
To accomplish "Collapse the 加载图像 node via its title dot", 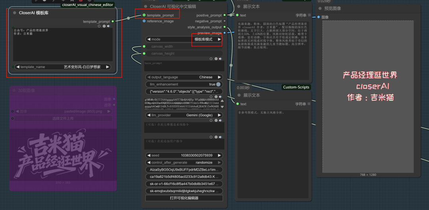I will (x=14, y=90).
